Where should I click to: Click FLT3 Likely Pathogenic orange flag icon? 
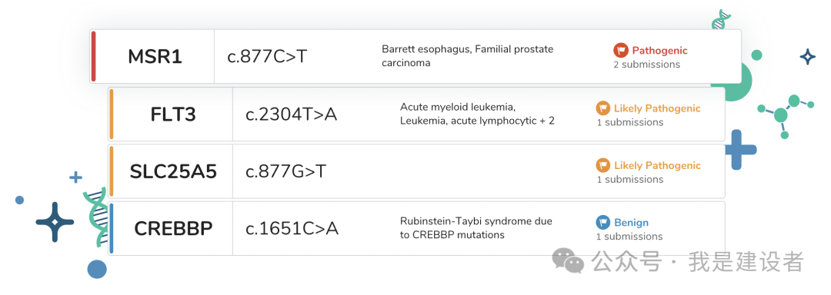602,108
